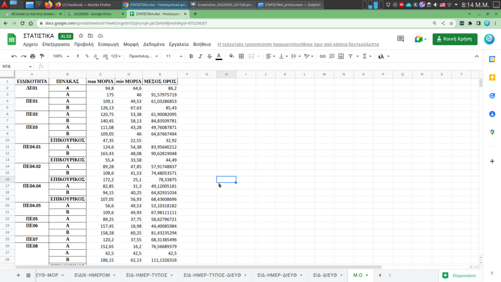Open the fill color picker
This screenshot has width=501, height=282.
[x=231, y=56]
